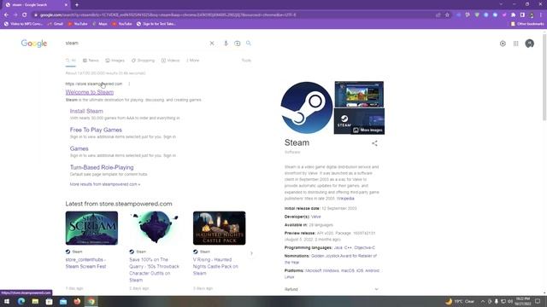Viewport: 547px width, 307px height.
Task: Open the Google apps grid
Action: (x=516, y=43)
